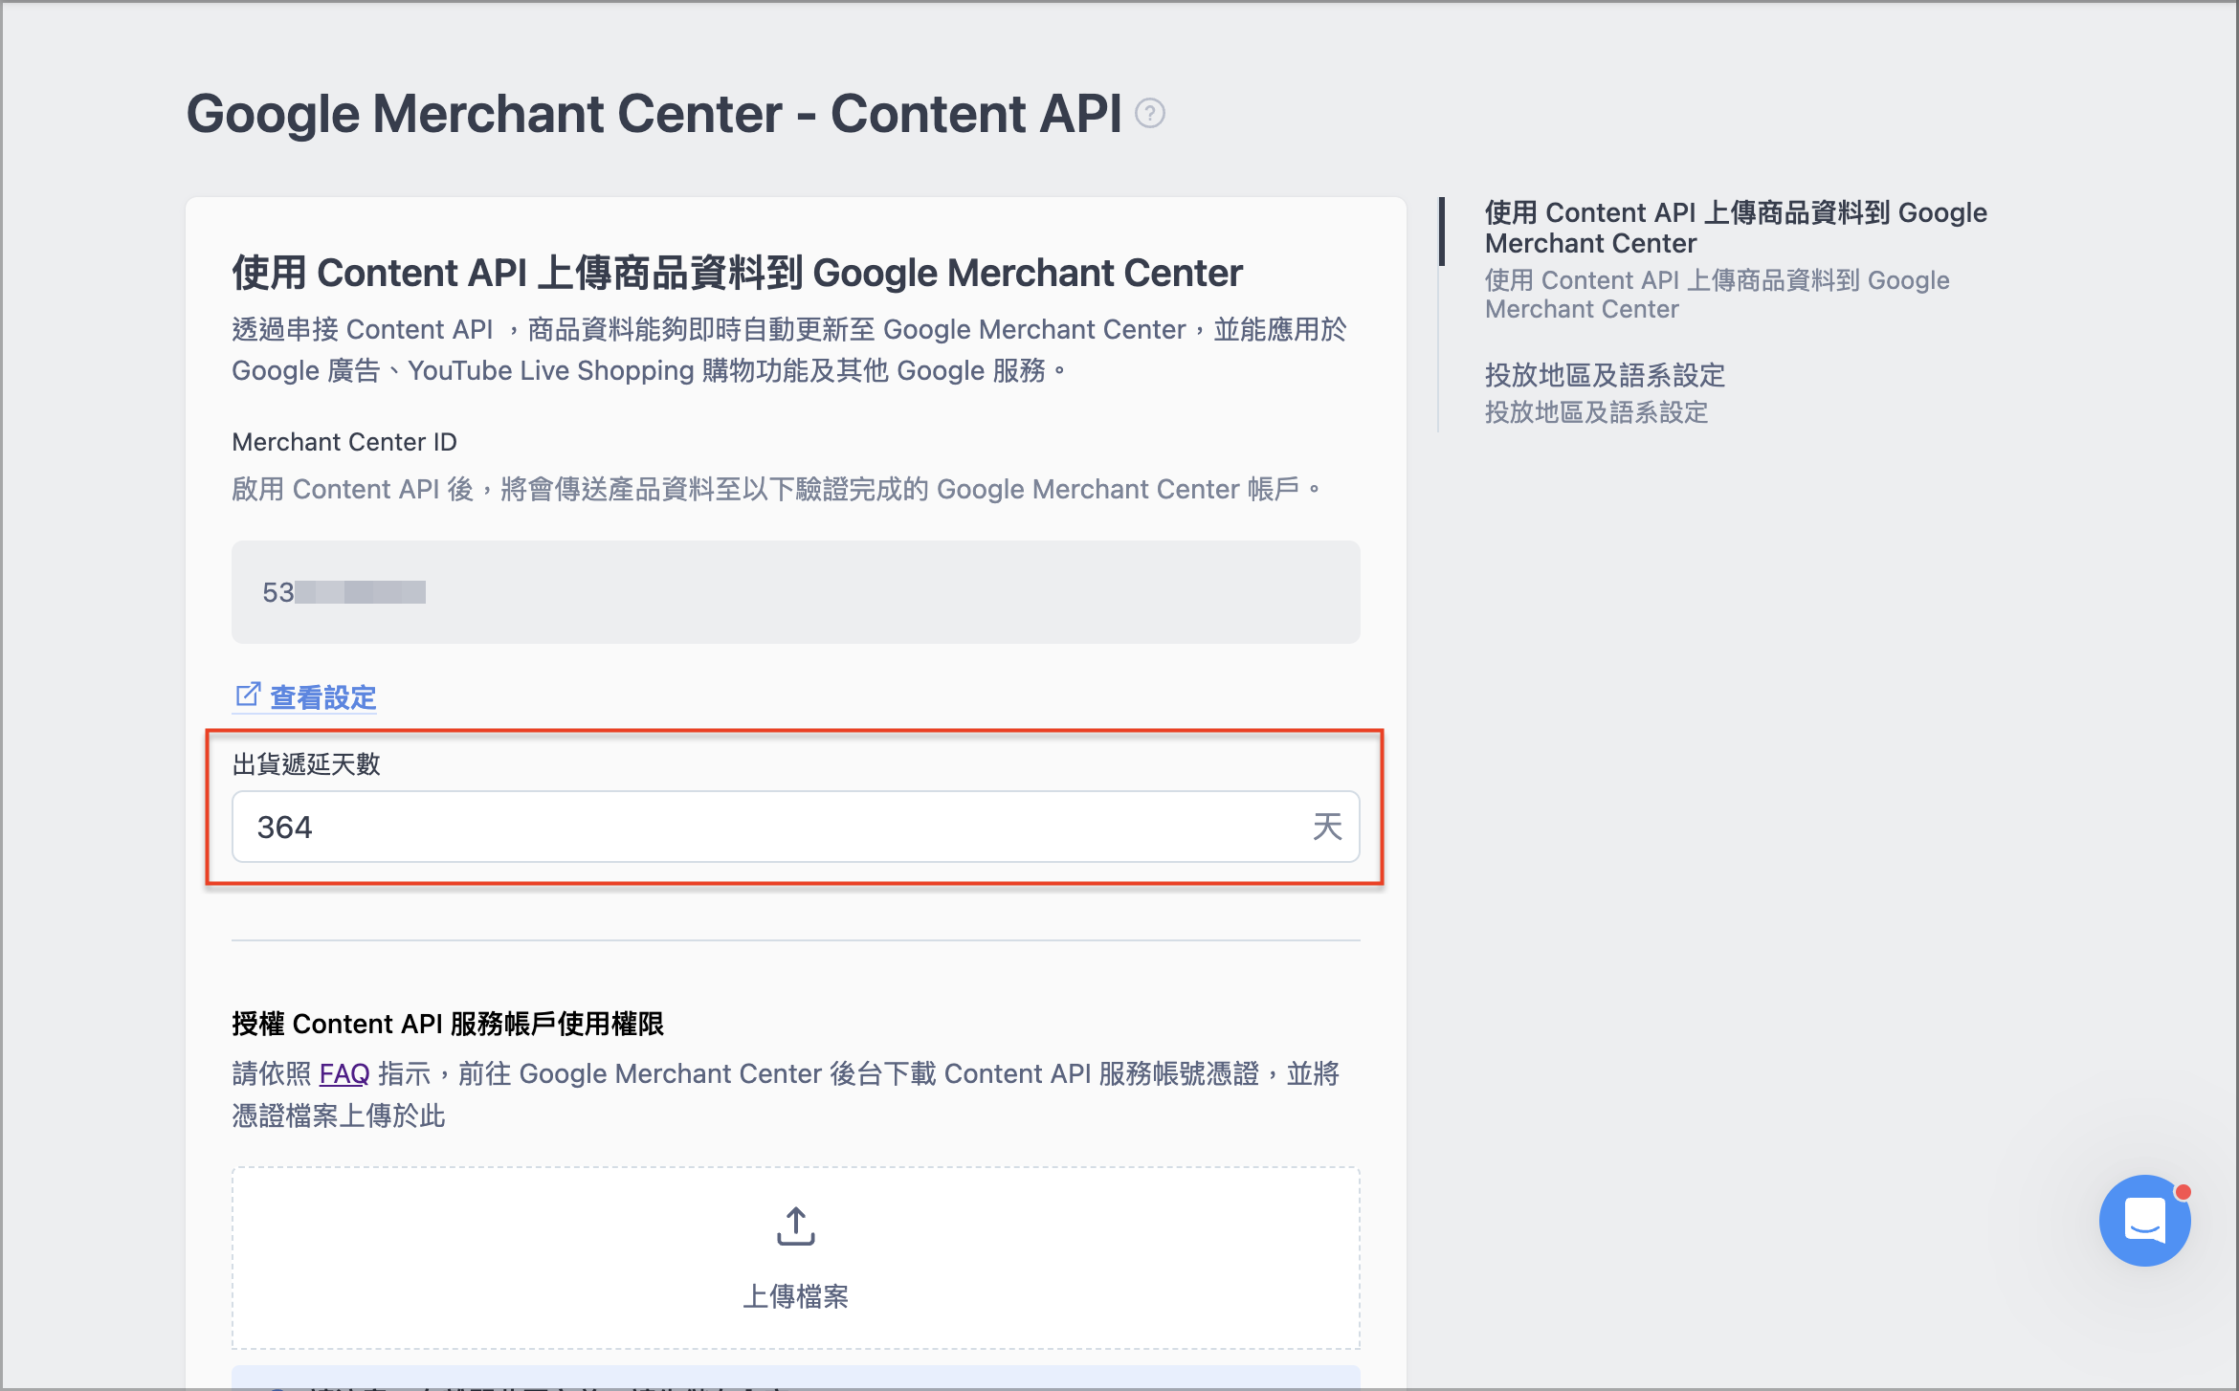Focus the 出貨遞延天數 input showing 364
Viewport: 2239px width, 1391px height.
click(795, 827)
